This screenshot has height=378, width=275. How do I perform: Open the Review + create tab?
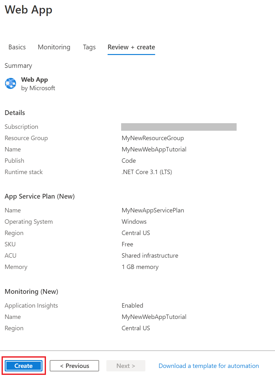point(131,47)
